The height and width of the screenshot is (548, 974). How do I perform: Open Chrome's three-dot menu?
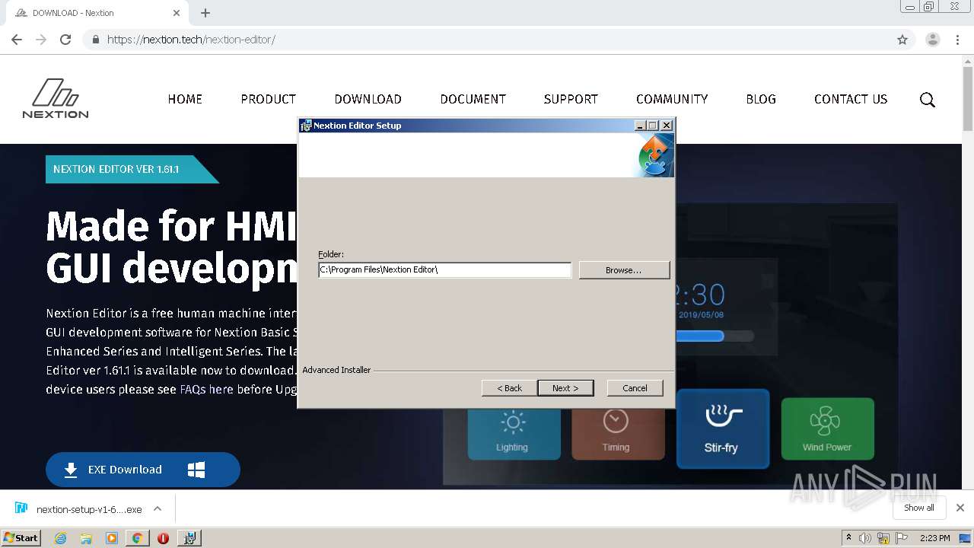pos(957,40)
